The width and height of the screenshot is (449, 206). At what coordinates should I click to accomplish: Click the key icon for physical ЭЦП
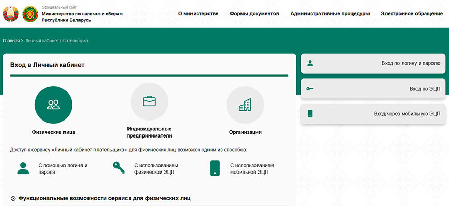click(119, 168)
